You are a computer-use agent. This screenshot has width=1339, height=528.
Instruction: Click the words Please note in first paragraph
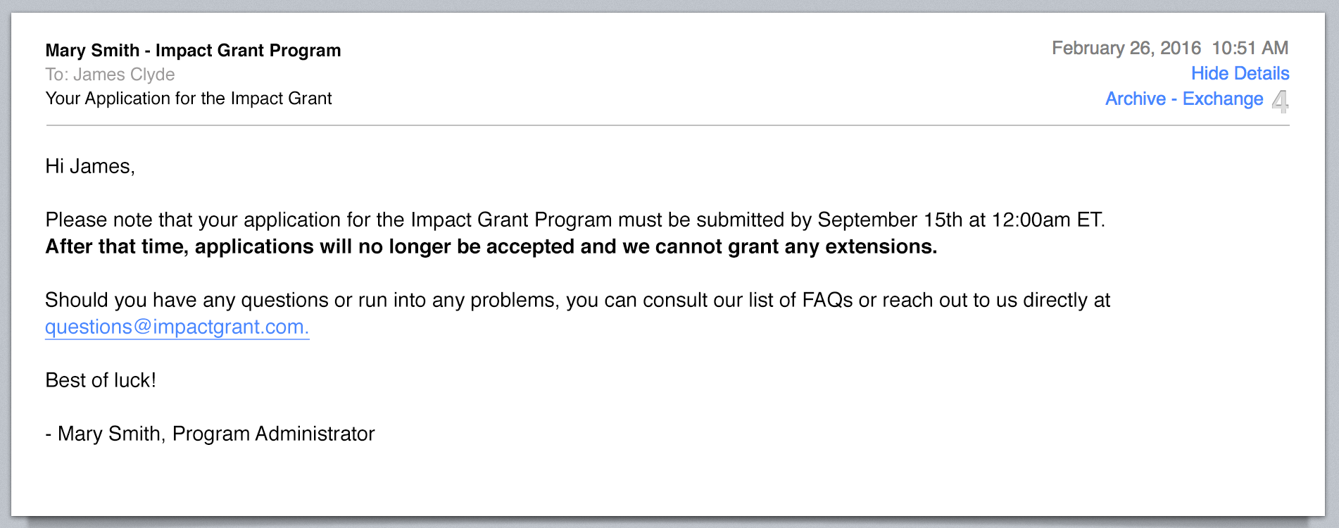(x=99, y=220)
